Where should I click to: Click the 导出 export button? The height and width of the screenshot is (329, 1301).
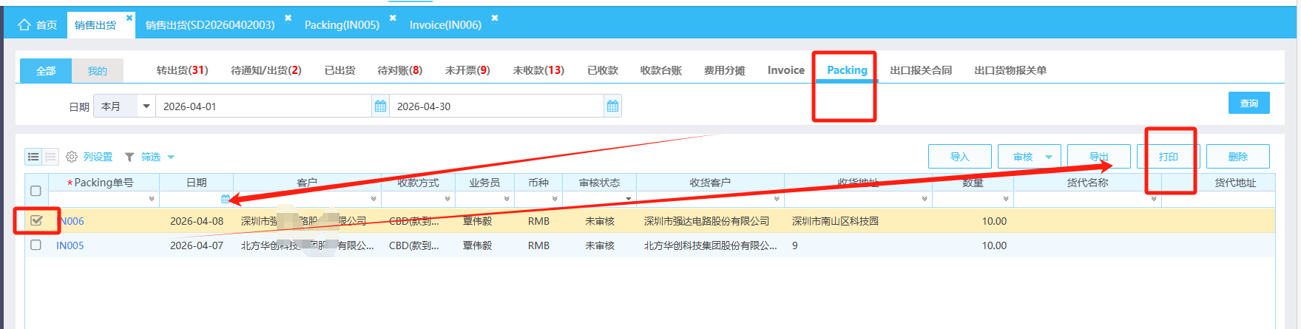(1098, 157)
